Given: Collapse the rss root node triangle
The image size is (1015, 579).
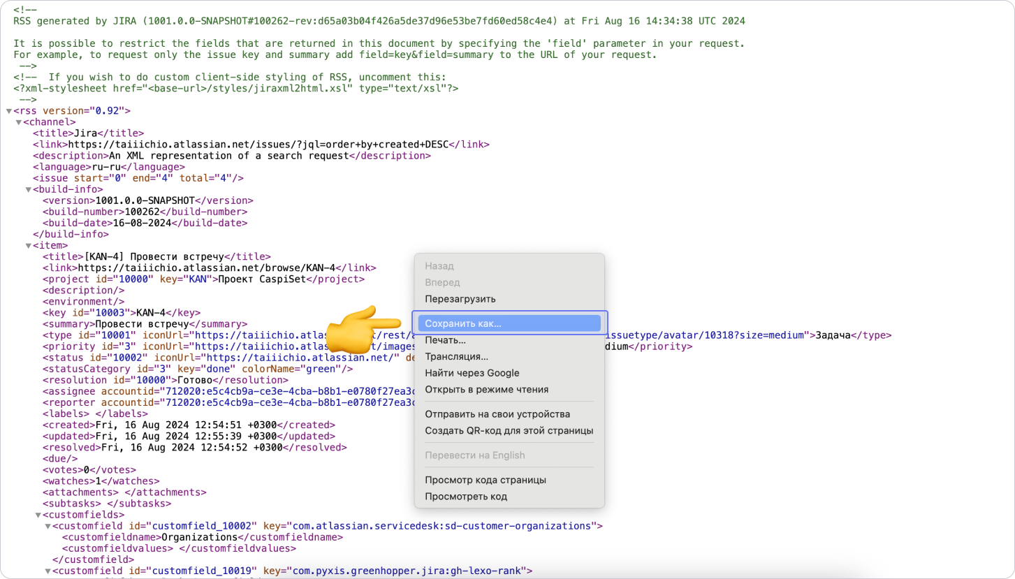Looking at the screenshot, I should [8, 111].
